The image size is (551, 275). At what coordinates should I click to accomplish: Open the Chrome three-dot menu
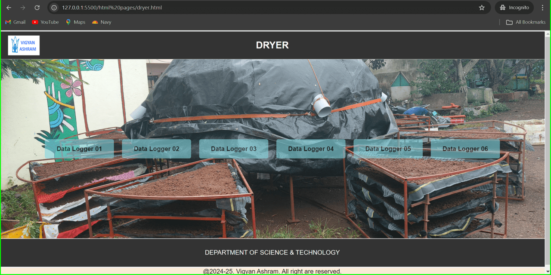(x=543, y=7)
